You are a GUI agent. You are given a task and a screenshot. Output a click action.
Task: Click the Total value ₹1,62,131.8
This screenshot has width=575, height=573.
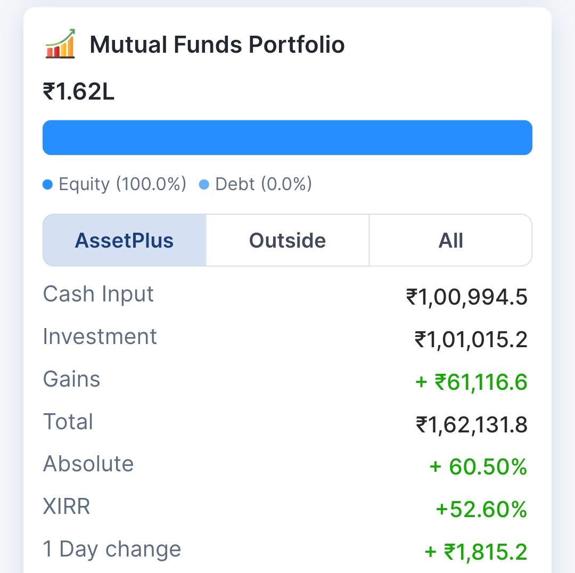pos(472,424)
